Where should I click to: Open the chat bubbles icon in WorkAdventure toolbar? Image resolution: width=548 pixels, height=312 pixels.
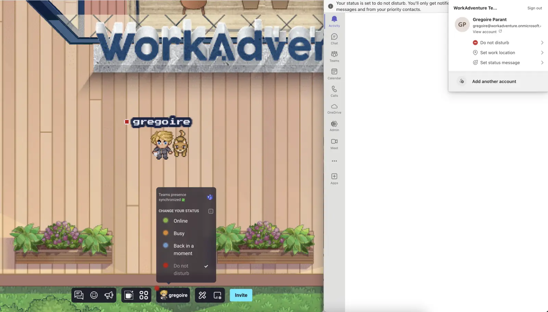point(79,295)
